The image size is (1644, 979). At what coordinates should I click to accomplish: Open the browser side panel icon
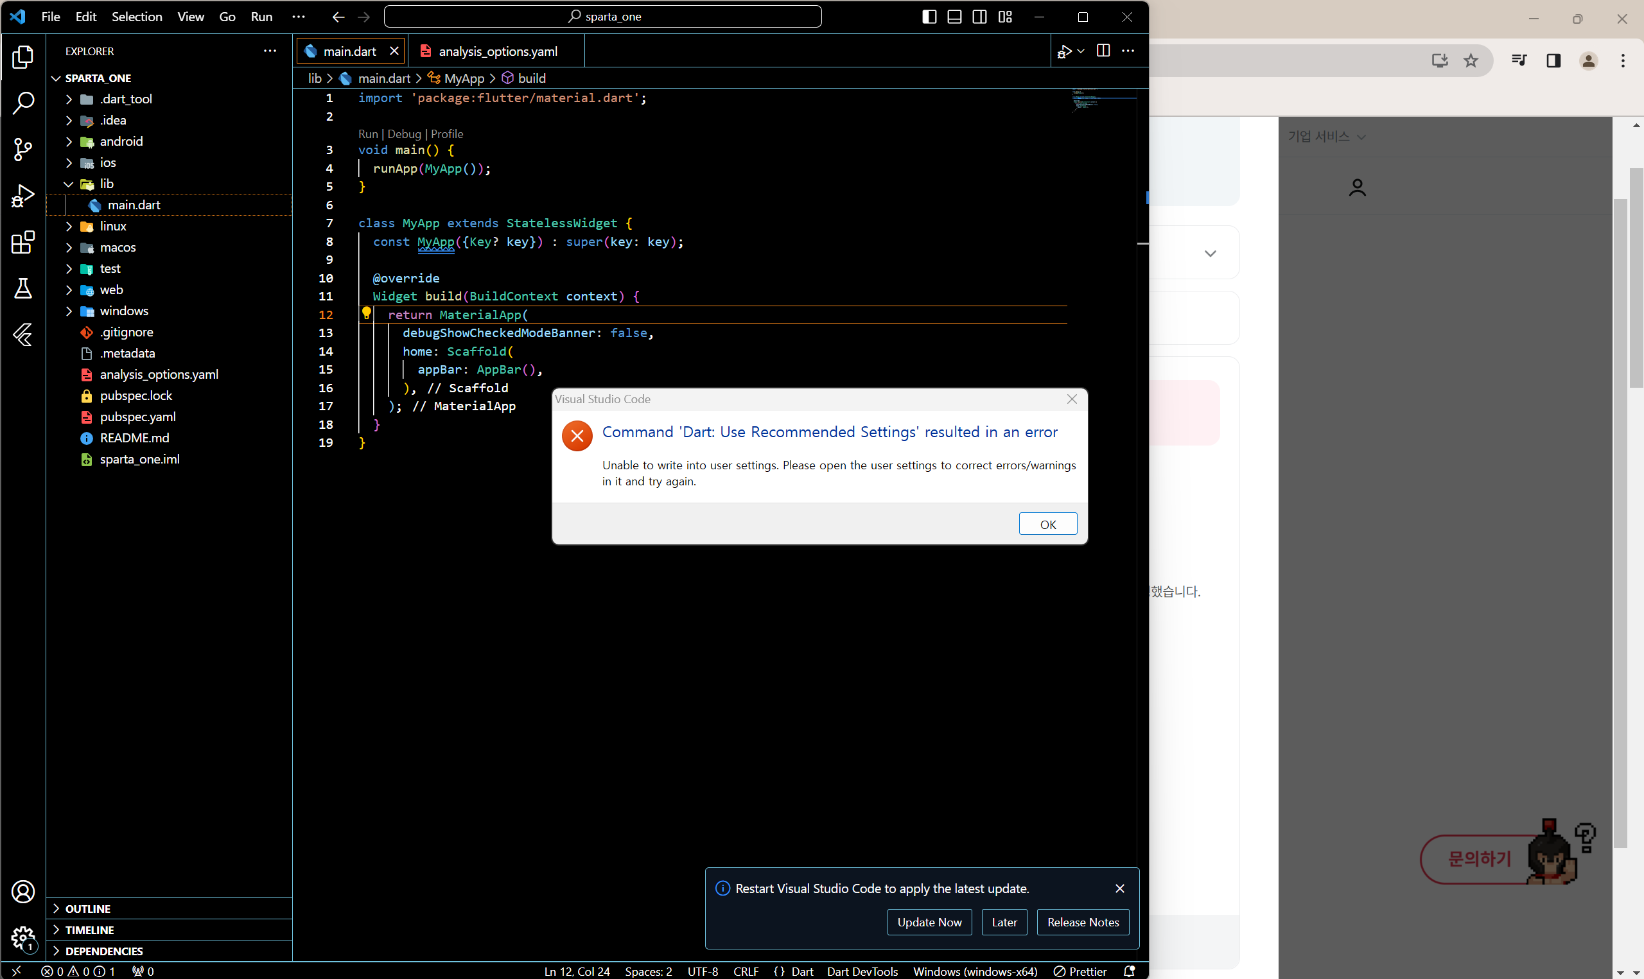1553,61
